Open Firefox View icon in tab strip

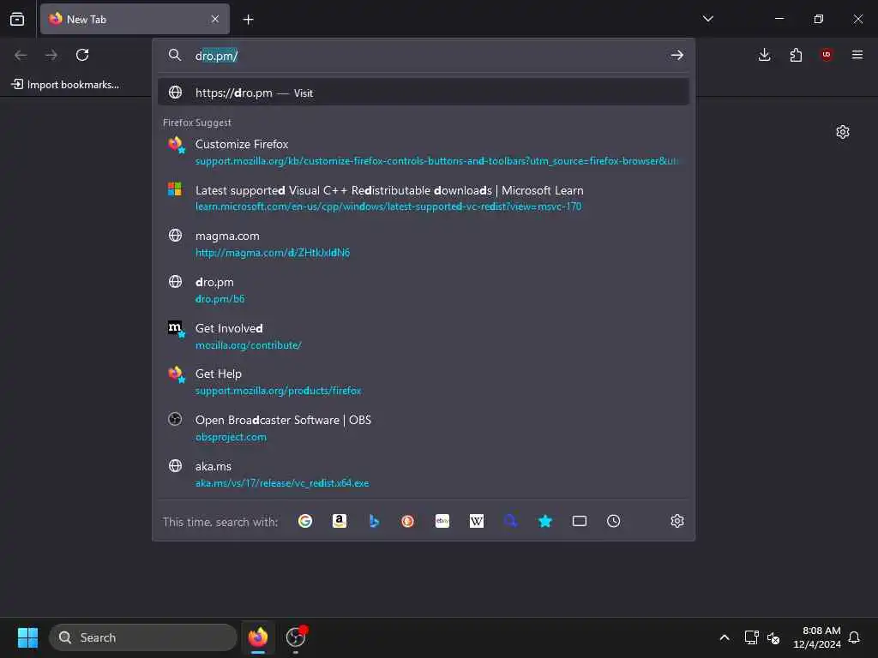[x=17, y=19]
